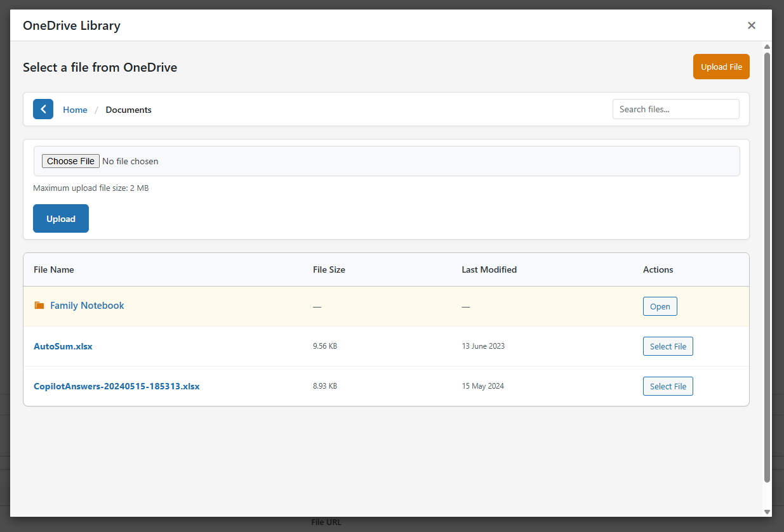Open the CopilotAnswers-20240515 file name link
Image resolution: width=784 pixels, height=532 pixels.
click(x=117, y=386)
